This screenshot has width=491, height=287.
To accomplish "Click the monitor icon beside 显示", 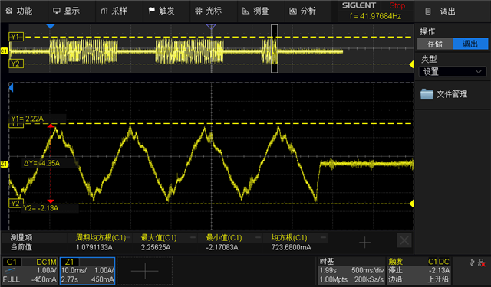I will click(57, 11).
